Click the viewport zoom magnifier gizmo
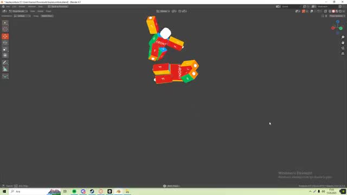Image resolution: width=347 pixels, height=195 pixels. coord(343,37)
